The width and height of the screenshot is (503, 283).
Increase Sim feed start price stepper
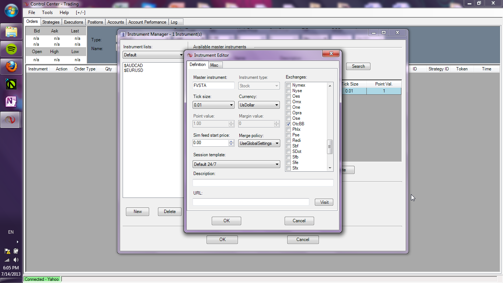pos(231,141)
